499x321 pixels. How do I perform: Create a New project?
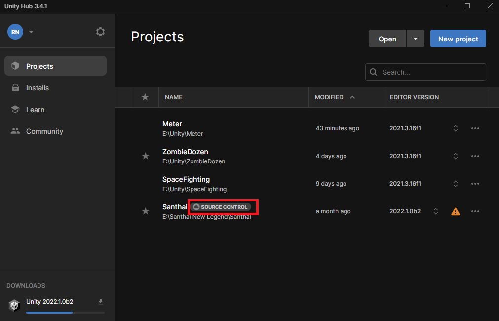(x=458, y=39)
